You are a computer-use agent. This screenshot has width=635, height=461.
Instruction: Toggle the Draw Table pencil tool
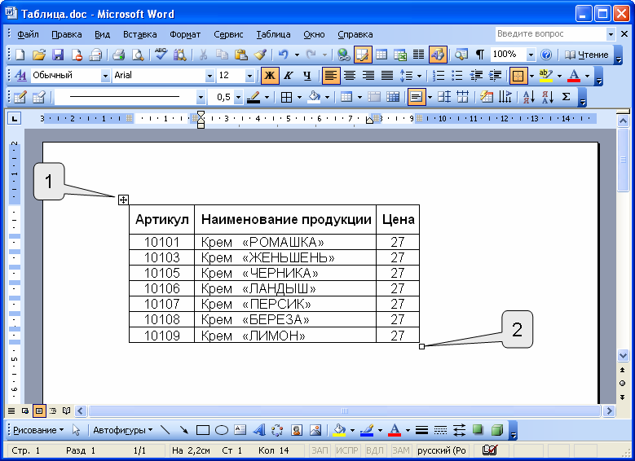[20, 97]
